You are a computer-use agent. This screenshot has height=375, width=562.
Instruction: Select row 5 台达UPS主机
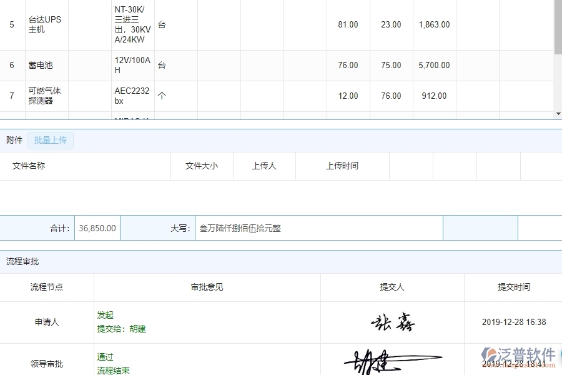click(46, 25)
